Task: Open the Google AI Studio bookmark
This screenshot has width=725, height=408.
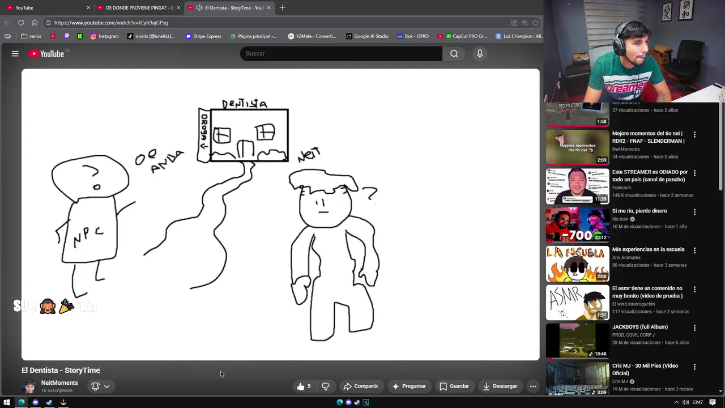Action: (367, 36)
